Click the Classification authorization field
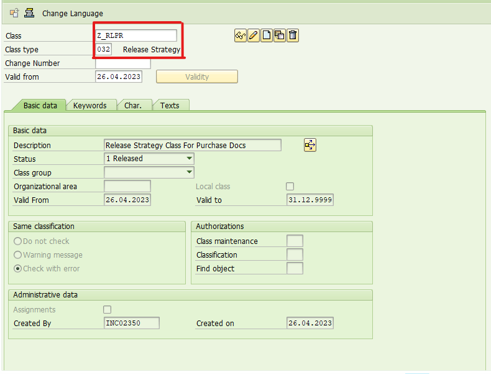Image resolution: width=491 pixels, height=374 pixels. 295,255
